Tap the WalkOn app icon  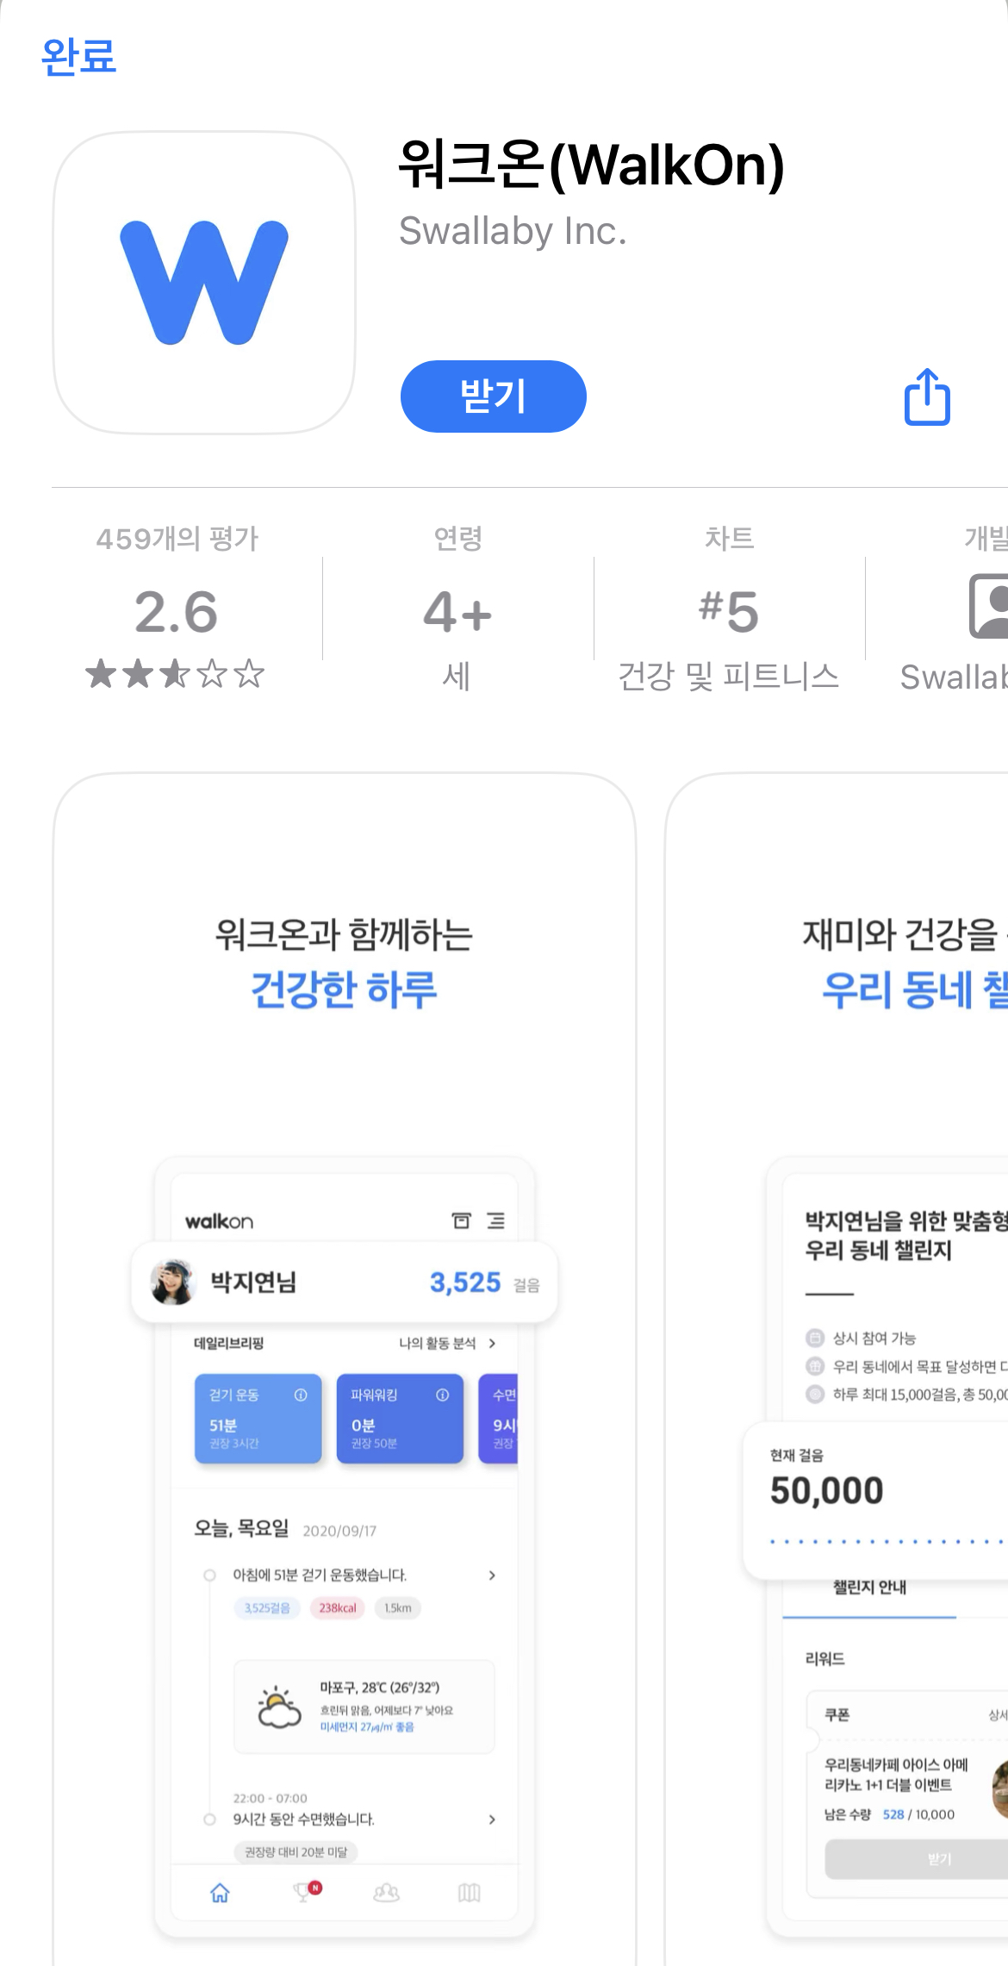pos(204,283)
